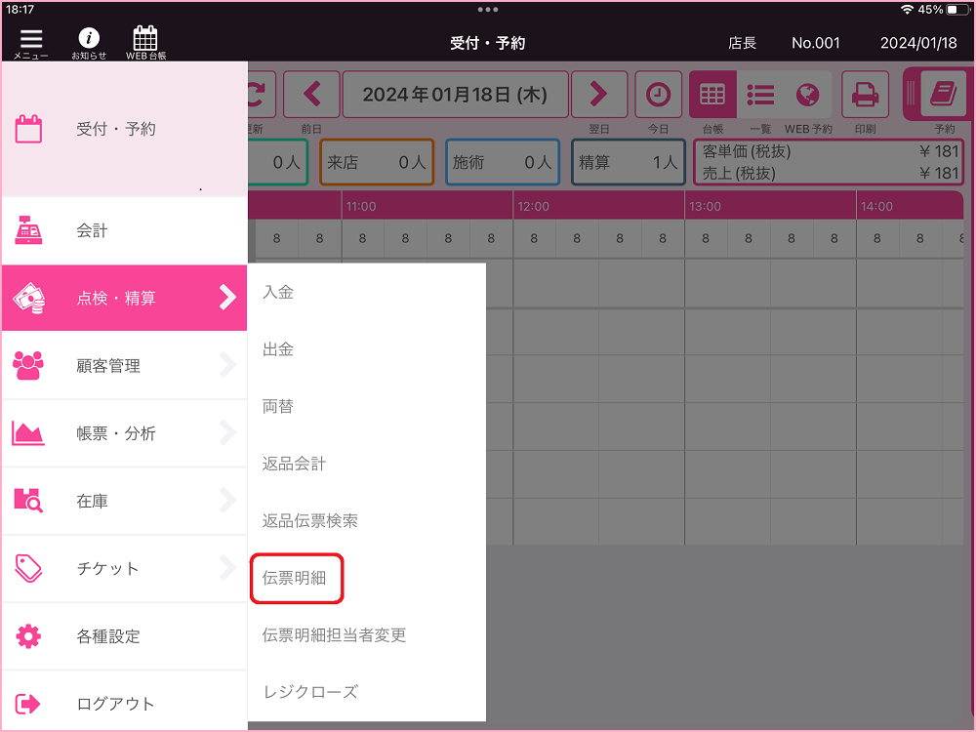The image size is (976, 732).
Task: Tap ログアウト to sign out
Action: point(123,704)
